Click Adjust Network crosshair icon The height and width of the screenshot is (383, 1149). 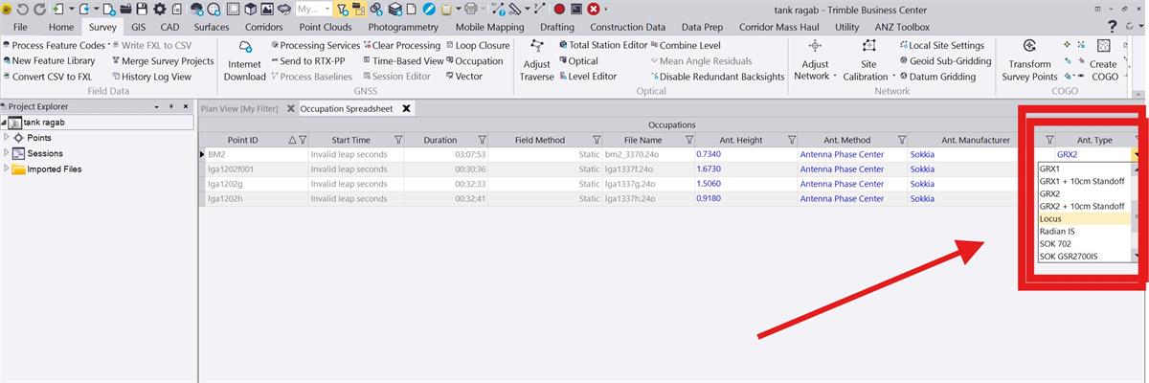click(815, 46)
